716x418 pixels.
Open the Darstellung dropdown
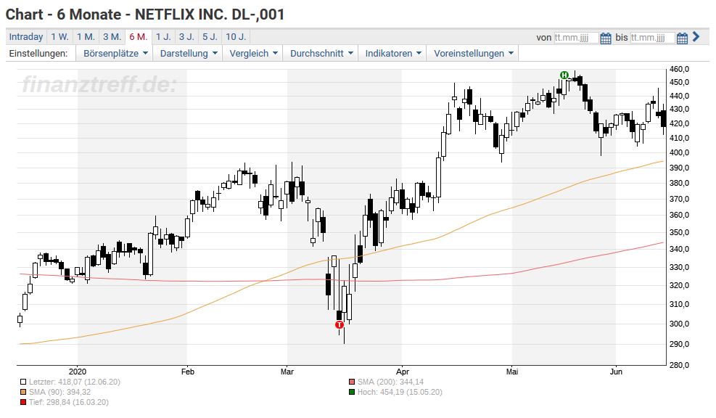coord(189,54)
